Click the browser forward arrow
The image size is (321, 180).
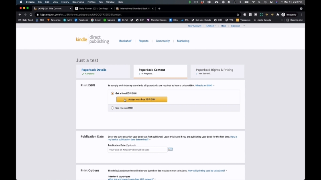coord(25,14)
